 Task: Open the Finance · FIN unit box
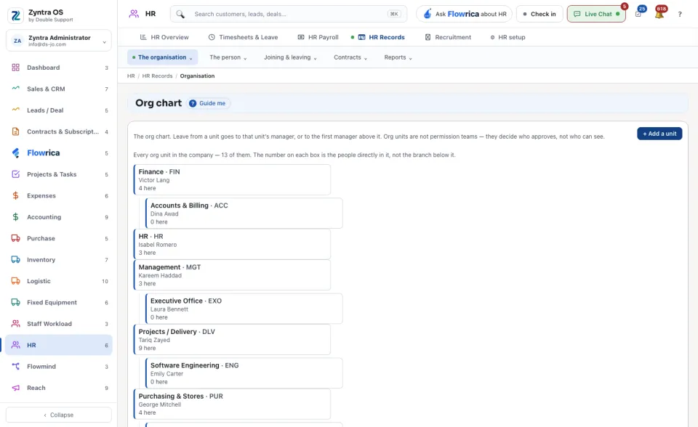click(232, 179)
